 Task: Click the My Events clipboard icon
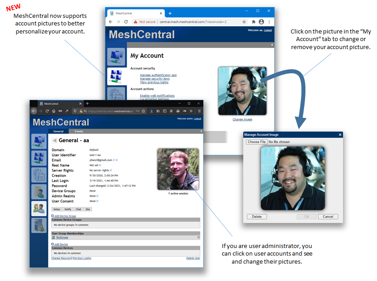(40, 176)
